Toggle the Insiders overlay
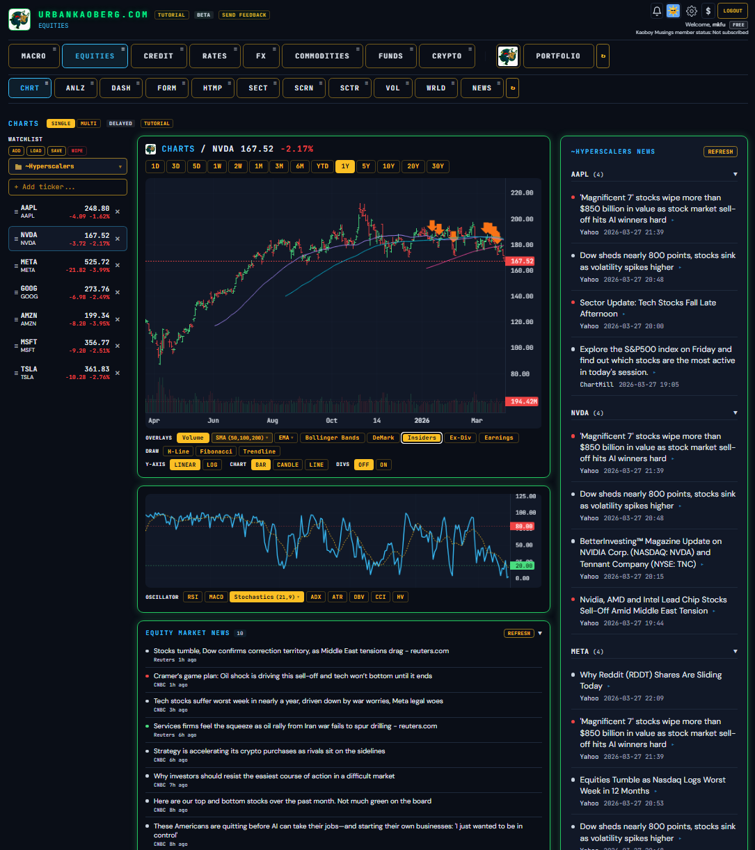The height and width of the screenshot is (850, 755). point(422,438)
